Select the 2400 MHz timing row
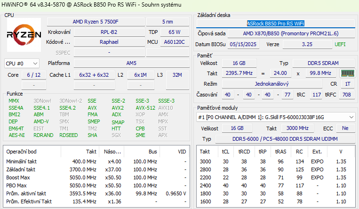 [x=276, y=185]
